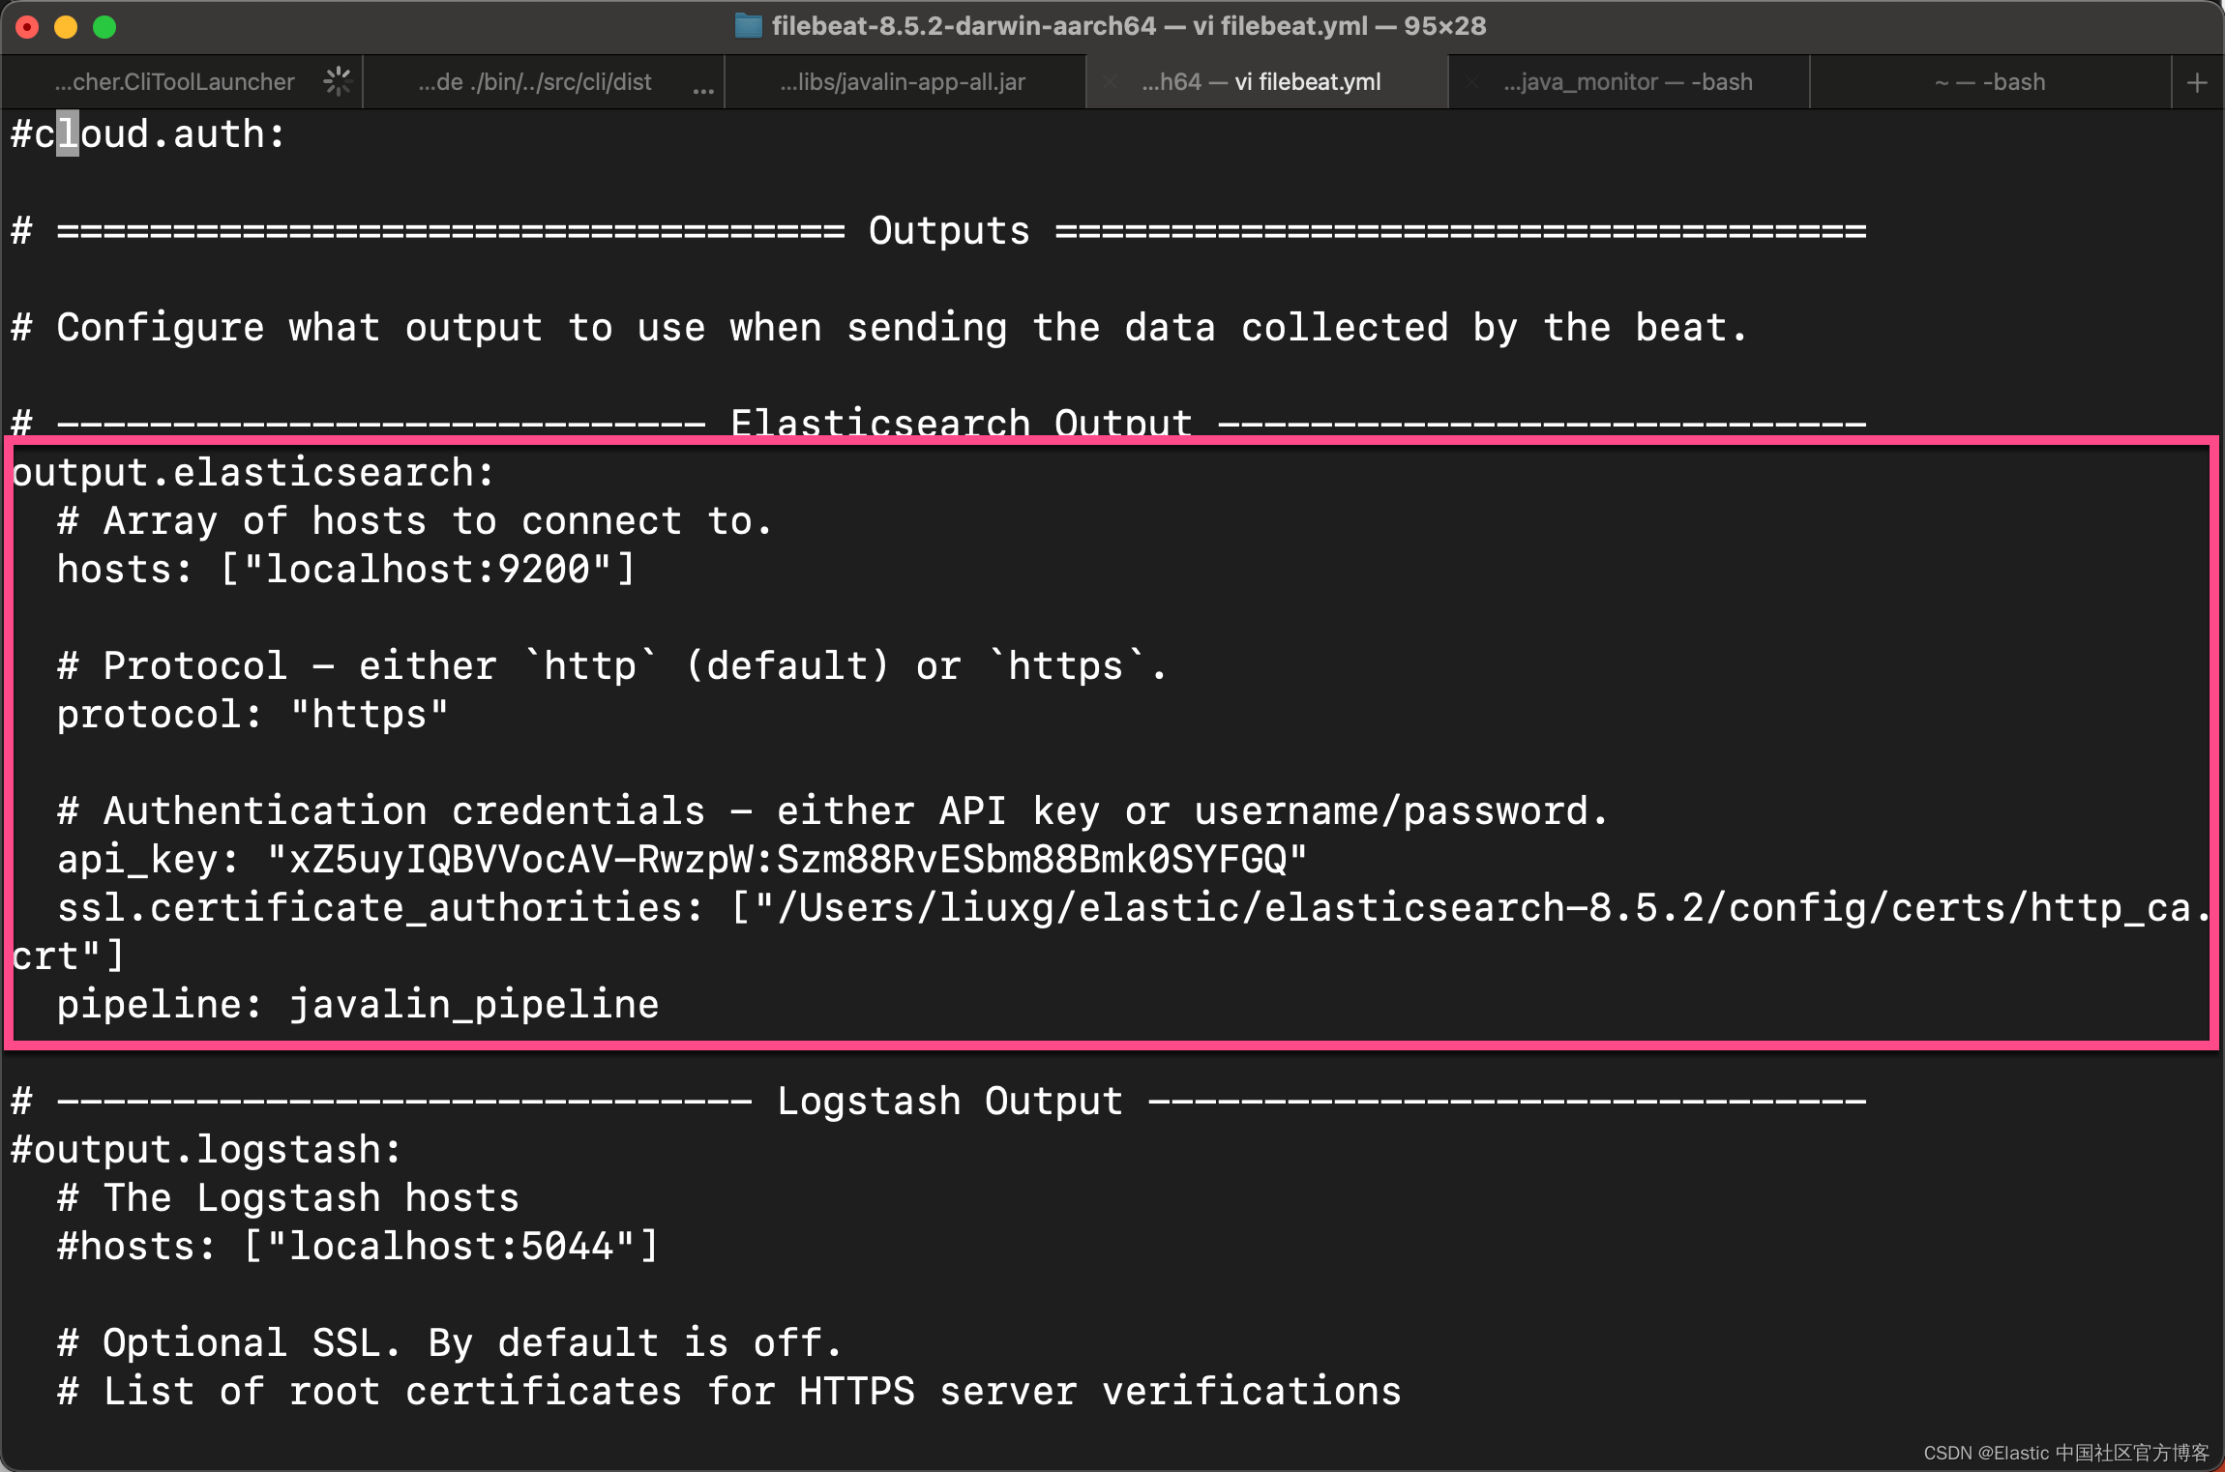
Task: Switch to the CliToolLauncher tab
Action: [x=174, y=83]
